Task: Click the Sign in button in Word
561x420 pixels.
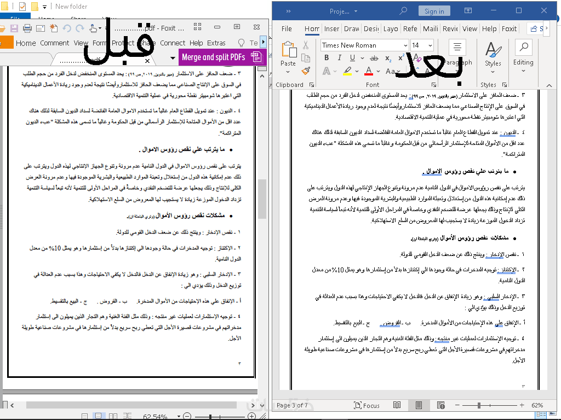Action: (x=434, y=11)
